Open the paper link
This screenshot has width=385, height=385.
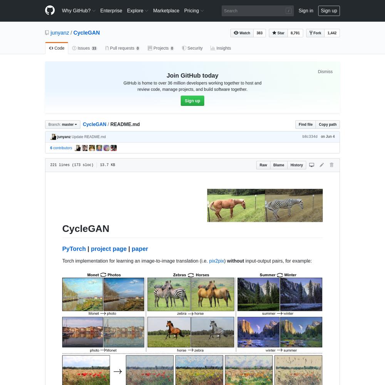[x=140, y=249]
